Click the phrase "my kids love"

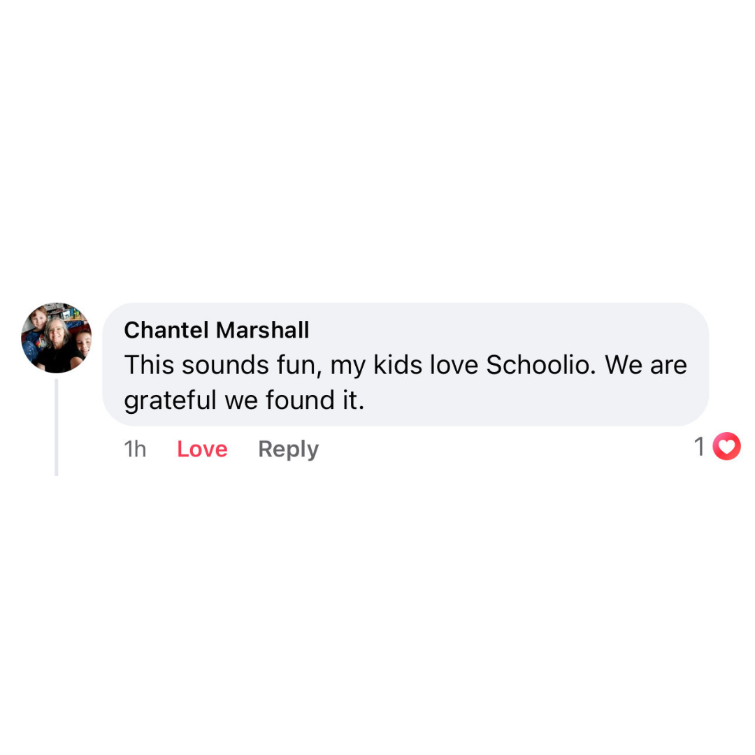point(404,365)
